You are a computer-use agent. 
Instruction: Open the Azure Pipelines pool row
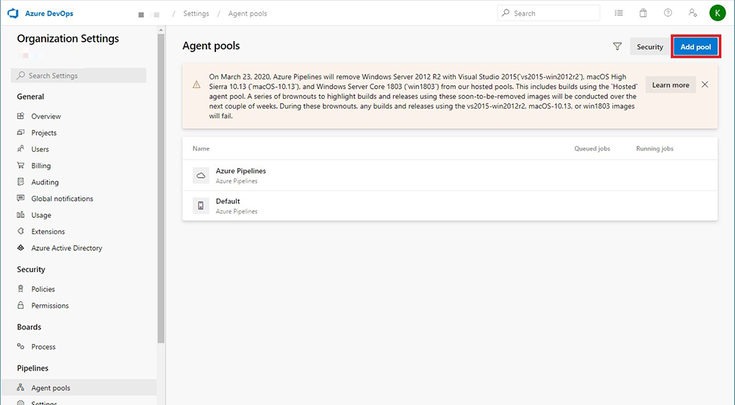450,175
